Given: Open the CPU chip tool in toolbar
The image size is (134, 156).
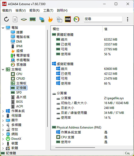Looking at the screenshot, I should pyautogui.click(x=24, y=19).
